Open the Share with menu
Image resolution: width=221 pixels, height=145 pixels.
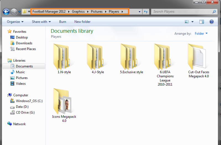coord(41,22)
